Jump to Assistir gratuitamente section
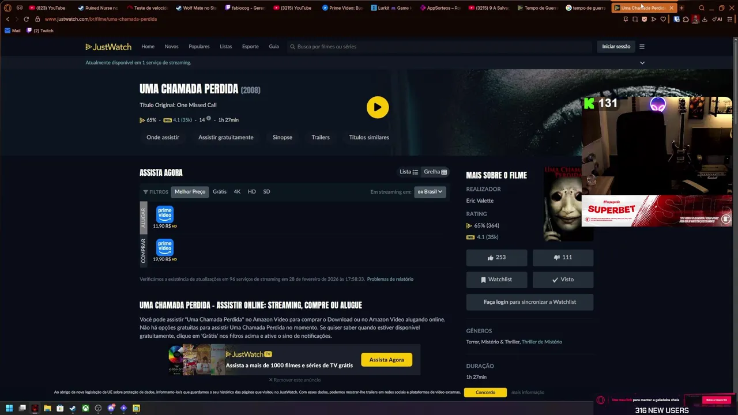738x415 pixels. tap(225, 138)
